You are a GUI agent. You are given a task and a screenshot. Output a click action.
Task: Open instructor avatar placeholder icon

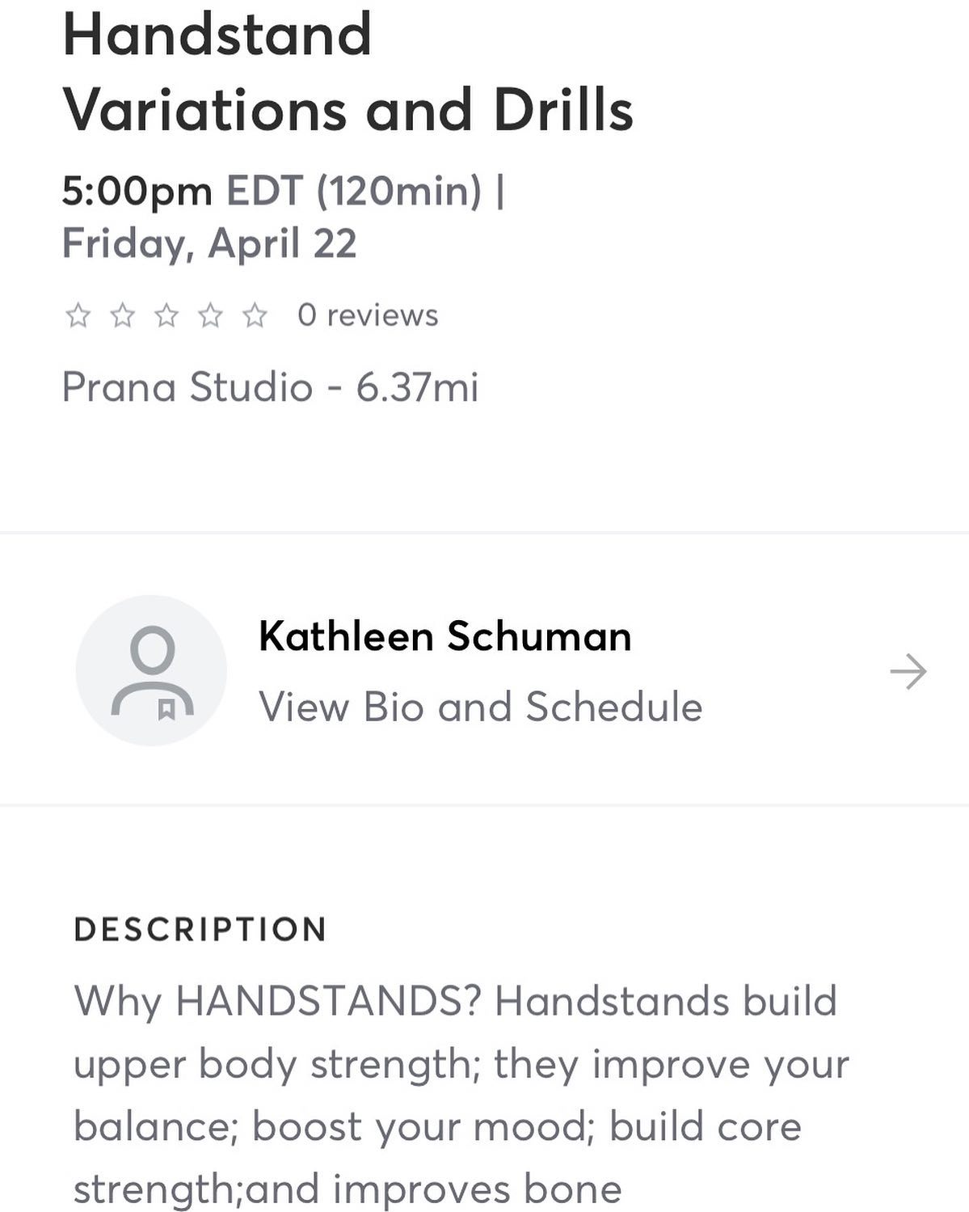click(151, 670)
